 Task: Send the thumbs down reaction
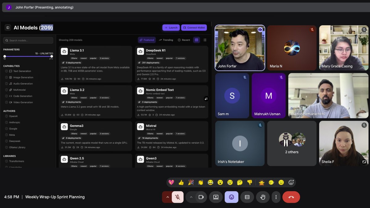(250, 182)
